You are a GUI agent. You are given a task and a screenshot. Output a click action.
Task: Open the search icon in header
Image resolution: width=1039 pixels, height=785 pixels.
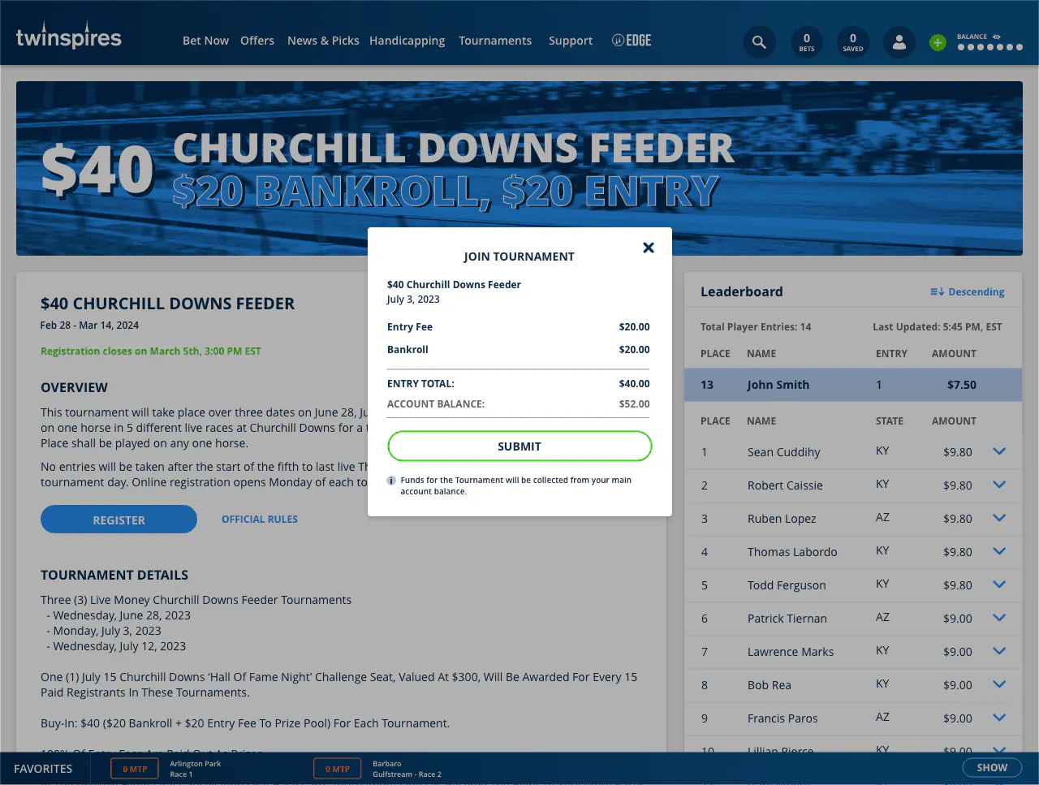(x=759, y=42)
